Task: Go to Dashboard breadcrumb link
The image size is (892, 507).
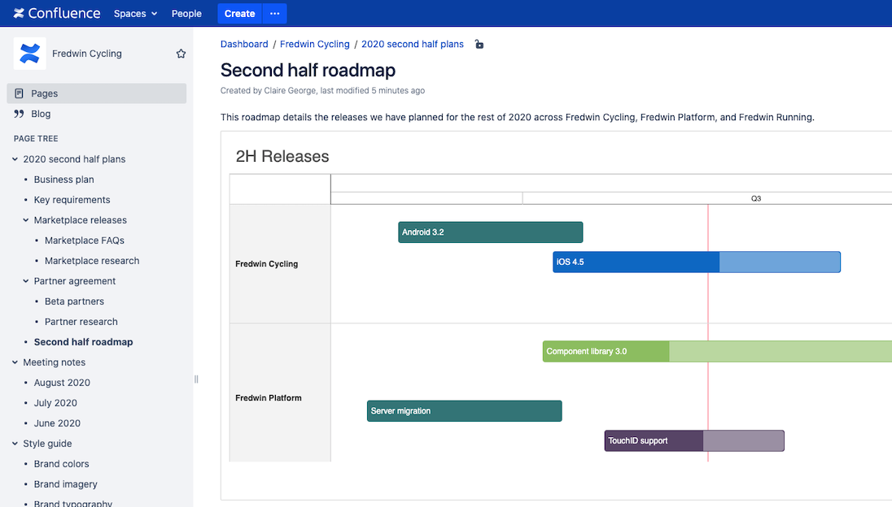Action: [244, 44]
